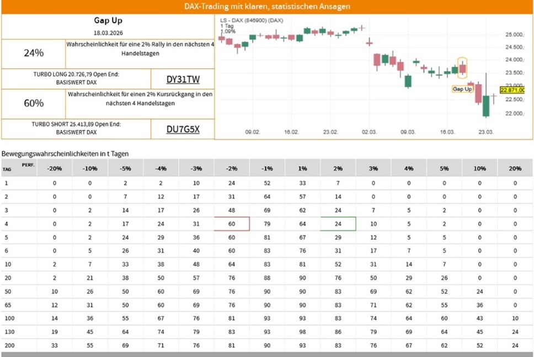Select the 24% rally probability cell

(34, 53)
